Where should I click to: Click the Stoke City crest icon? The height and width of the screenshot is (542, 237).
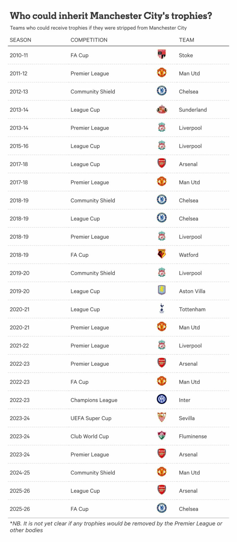click(x=162, y=54)
